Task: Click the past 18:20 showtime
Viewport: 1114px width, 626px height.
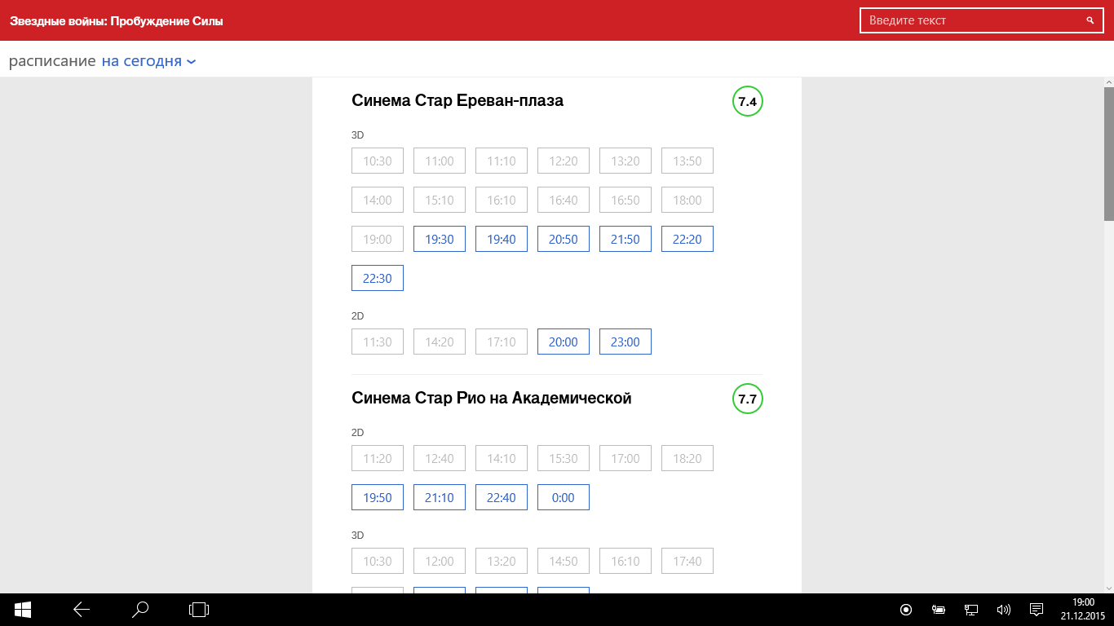Action: (687, 458)
